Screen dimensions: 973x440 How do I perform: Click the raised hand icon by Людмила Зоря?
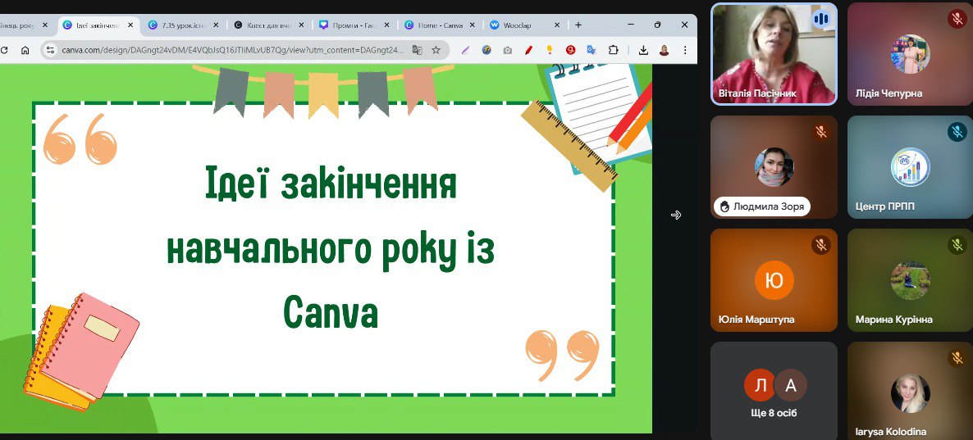(x=724, y=206)
